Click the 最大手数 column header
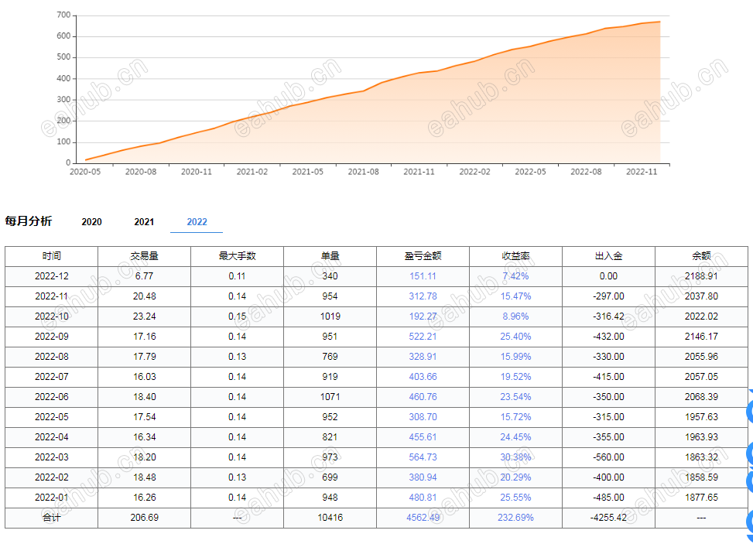This screenshot has height=544, width=753. pyautogui.click(x=238, y=256)
